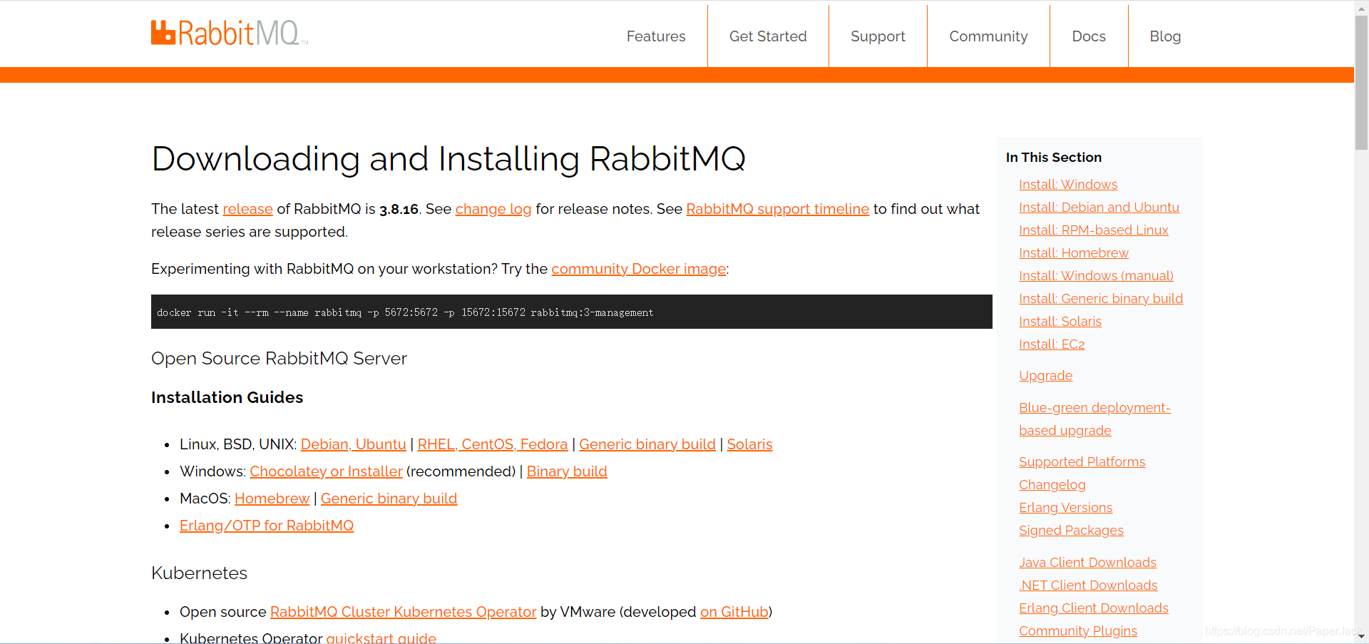Image resolution: width=1369 pixels, height=644 pixels.
Task: Open the Community menu item
Action: click(x=988, y=36)
